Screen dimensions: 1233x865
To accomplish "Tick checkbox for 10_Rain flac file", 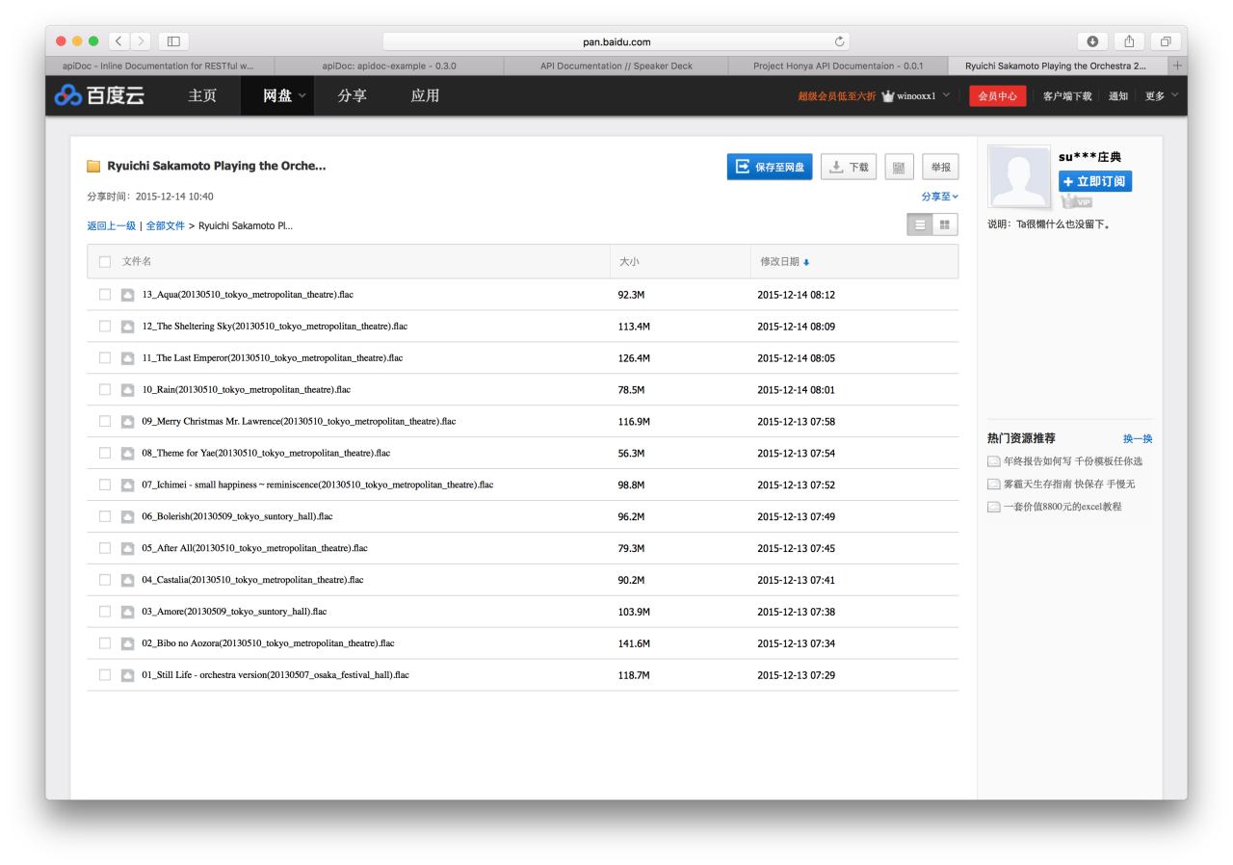I will (x=105, y=390).
